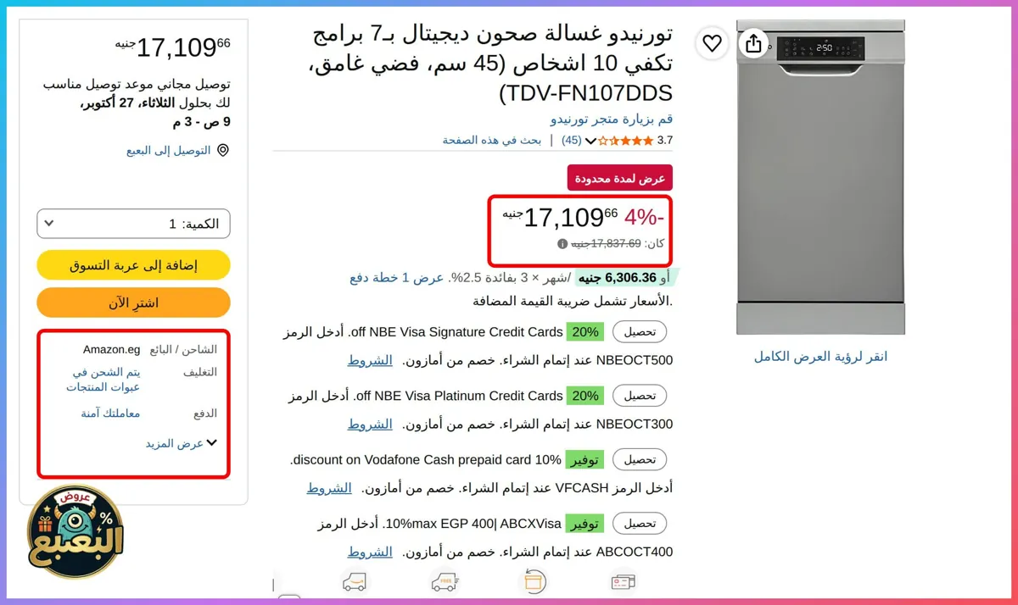Click the payment card icon at bottom
This screenshot has width=1018, height=605.
[x=624, y=582]
